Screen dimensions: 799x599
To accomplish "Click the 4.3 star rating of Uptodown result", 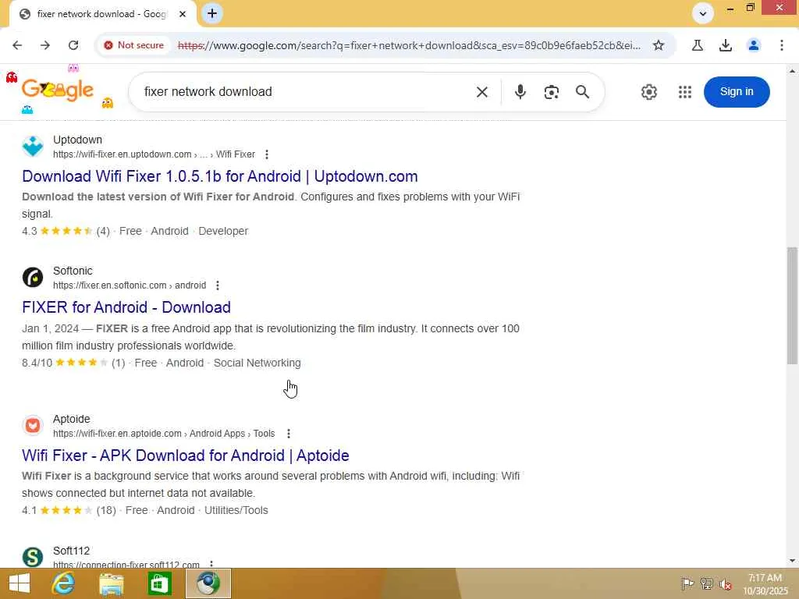I will (66, 231).
